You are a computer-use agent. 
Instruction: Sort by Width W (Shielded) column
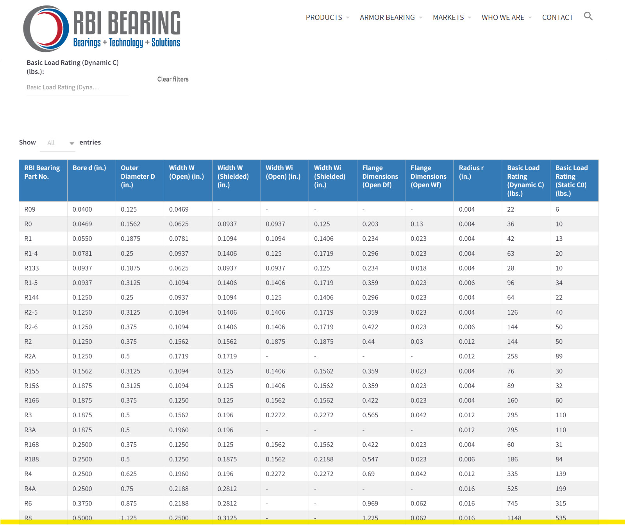236,180
